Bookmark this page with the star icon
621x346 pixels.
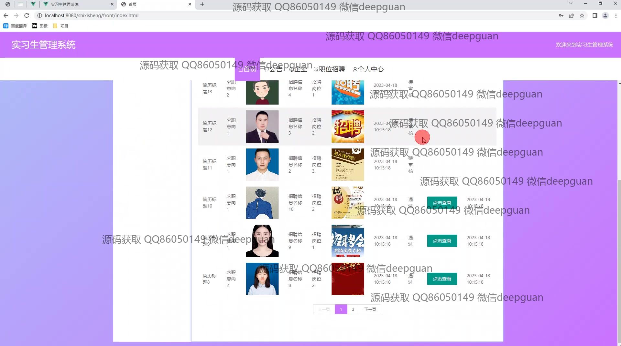click(x=582, y=15)
